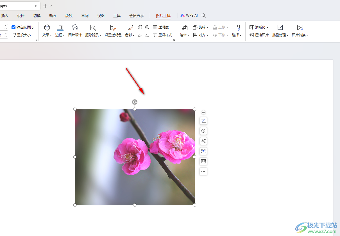This screenshot has width=340, height=236.
Task: Increase contrast with the plus half-circle icon
Action: point(140,27)
